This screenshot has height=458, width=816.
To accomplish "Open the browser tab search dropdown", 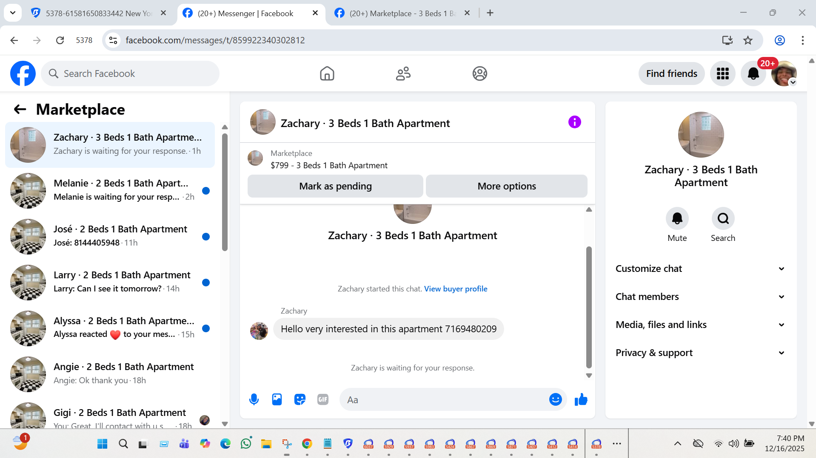I will coord(13,13).
